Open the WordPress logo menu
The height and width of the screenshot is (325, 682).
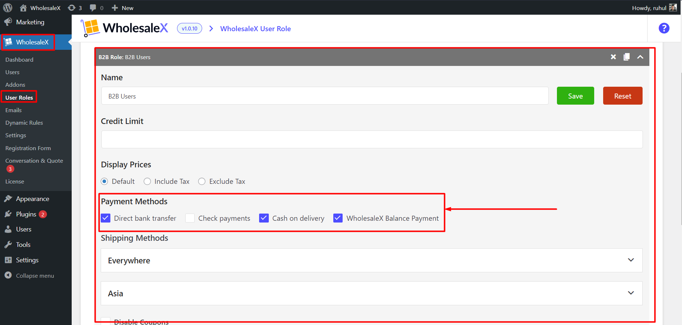pos(8,8)
